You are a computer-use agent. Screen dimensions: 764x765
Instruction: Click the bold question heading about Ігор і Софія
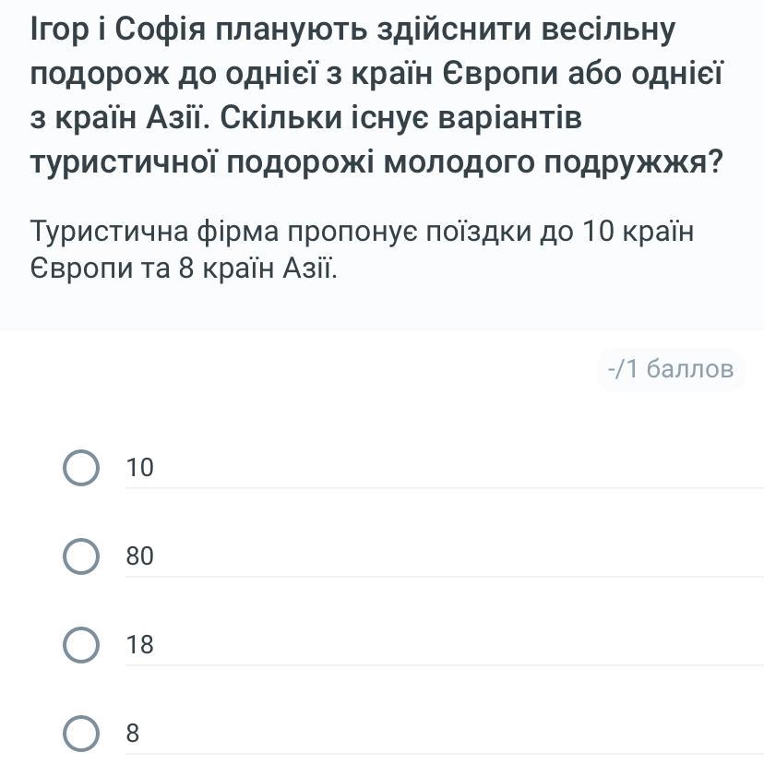click(x=376, y=96)
